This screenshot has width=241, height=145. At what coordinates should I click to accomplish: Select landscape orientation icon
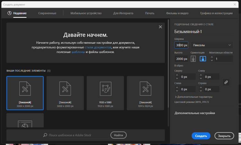pos(203,59)
